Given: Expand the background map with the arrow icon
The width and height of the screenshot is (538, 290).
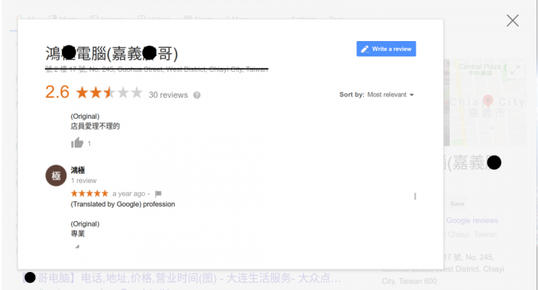Looking at the screenshot, I should click(516, 70).
